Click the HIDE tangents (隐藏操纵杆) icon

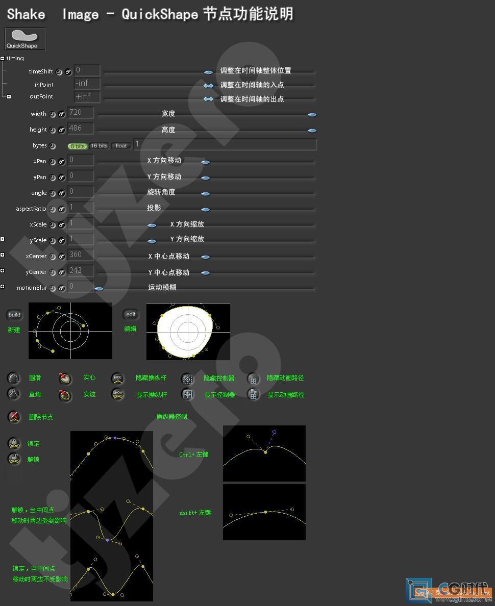pyautogui.click(x=118, y=378)
